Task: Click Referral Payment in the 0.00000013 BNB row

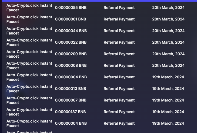Action: 119,89
